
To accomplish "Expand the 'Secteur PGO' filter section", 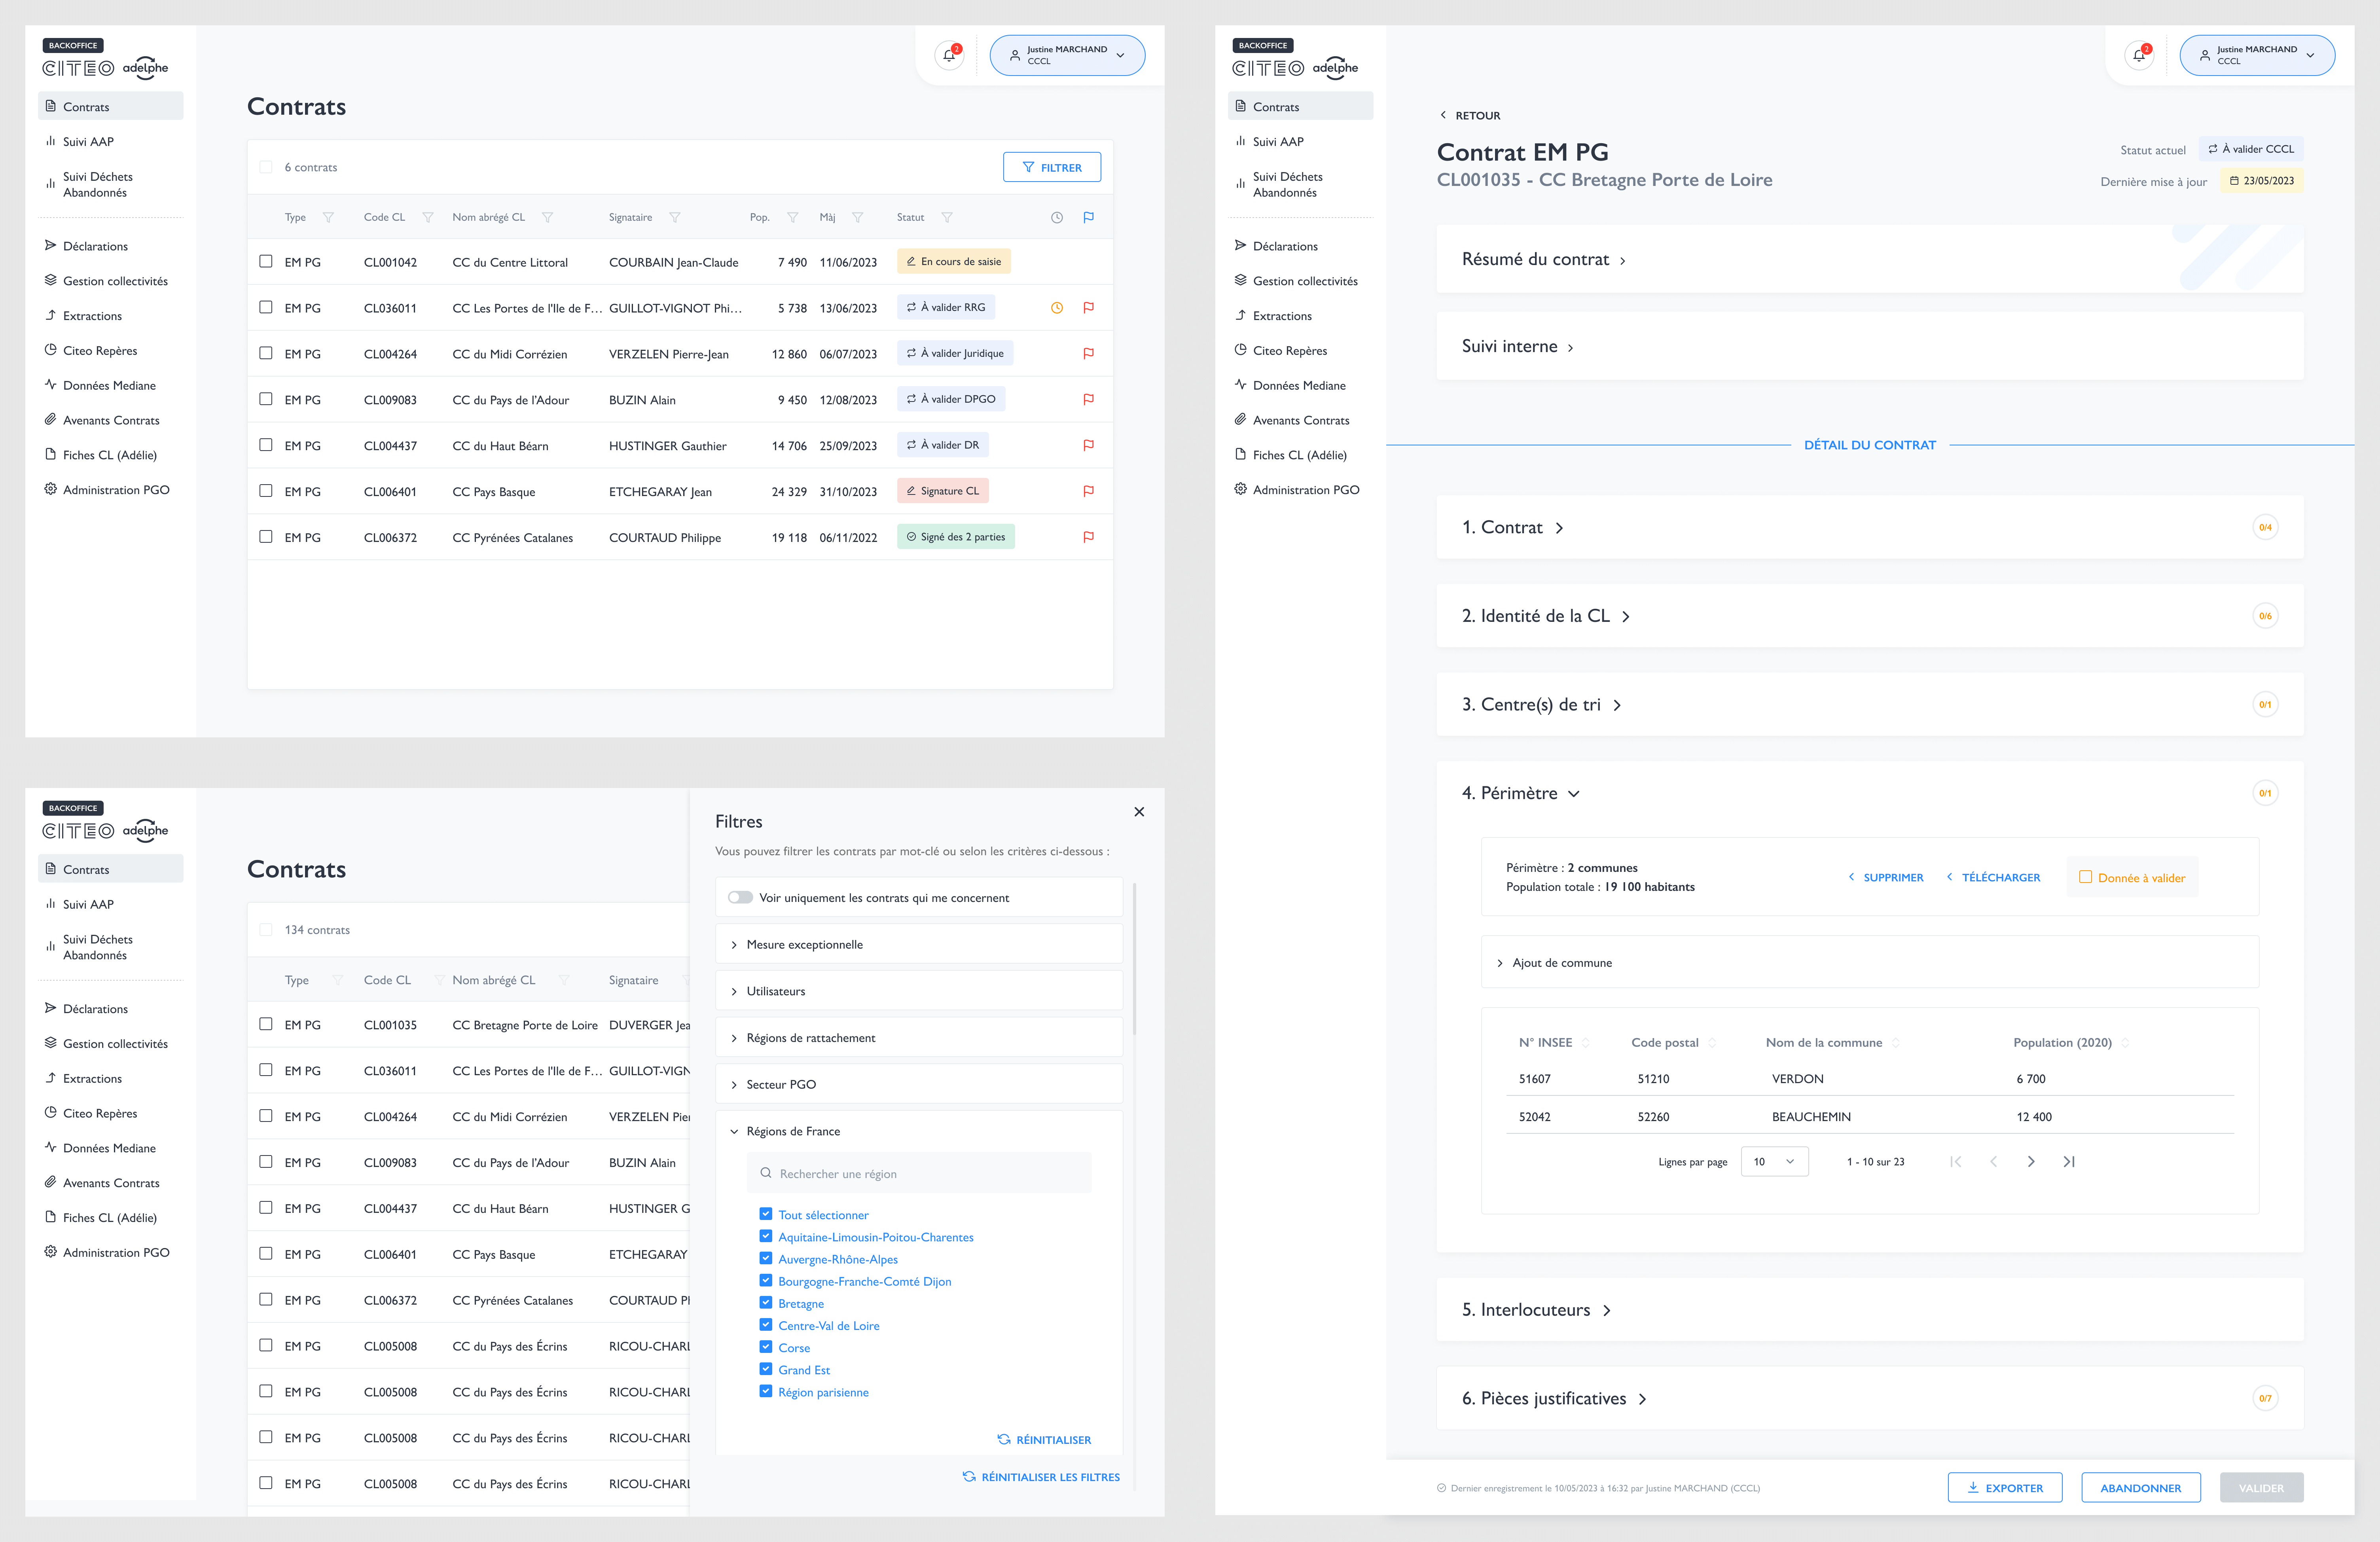I will [781, 1084].
